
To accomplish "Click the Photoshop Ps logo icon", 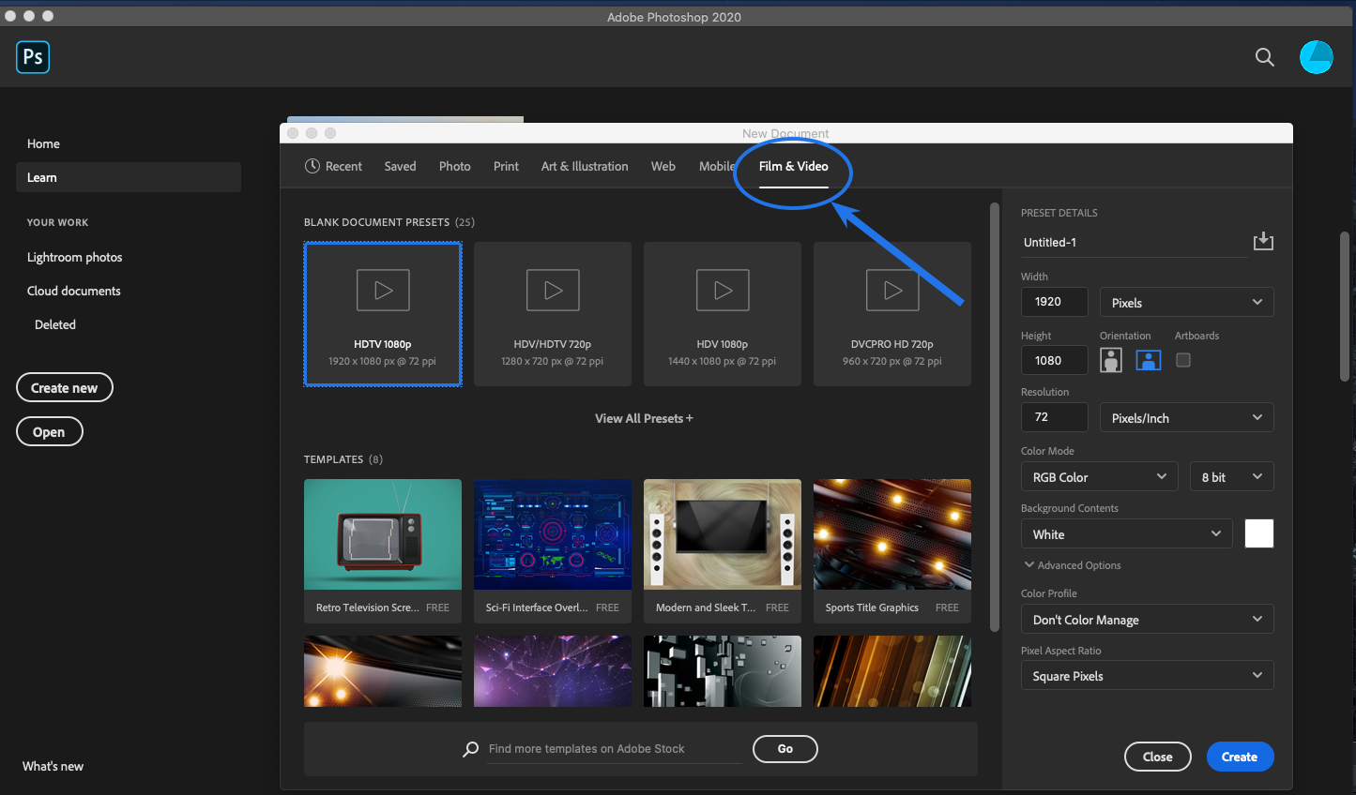I will pos(33,57).
